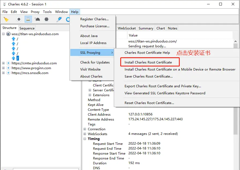Image resolution: width=240 pixels, height=170 pixels.
Task: Expand the https://mcs.snssdk.com node
Action: pyautogui.click(x=3, y=73)
